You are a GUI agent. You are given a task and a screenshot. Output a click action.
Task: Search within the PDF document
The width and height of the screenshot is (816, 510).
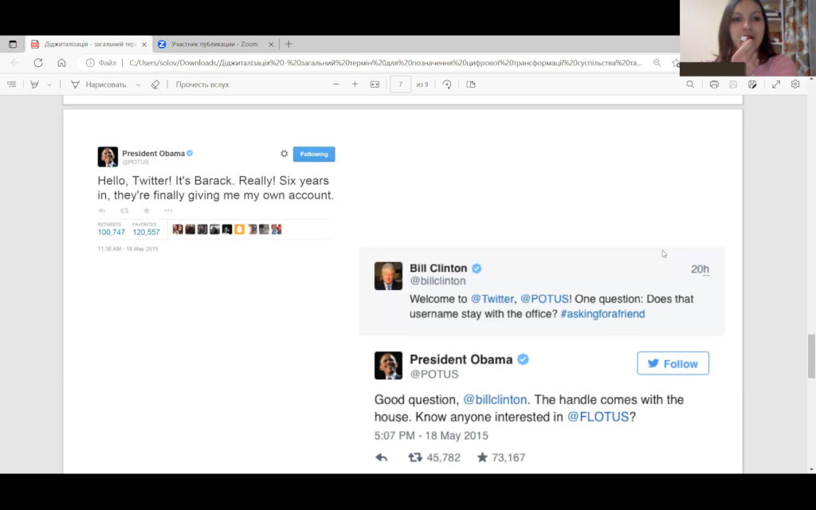(x=690, y=84)
